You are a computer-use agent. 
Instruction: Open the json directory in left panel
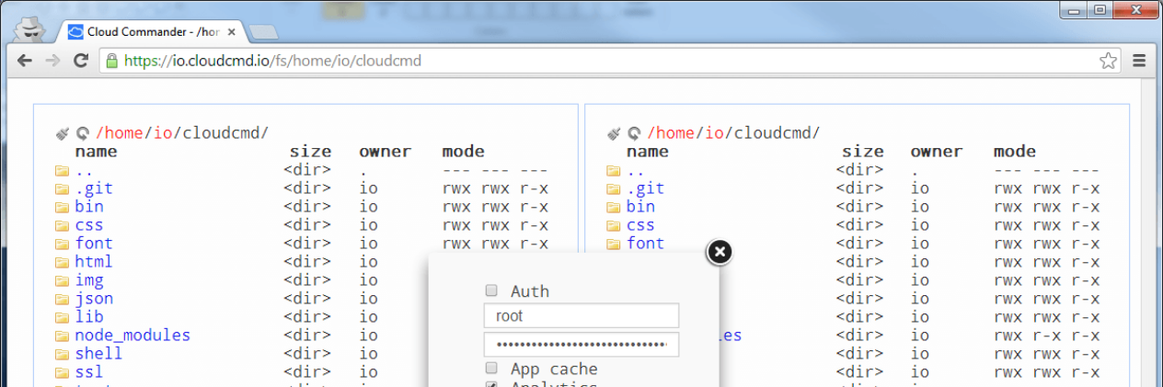[x=94, y=298]
